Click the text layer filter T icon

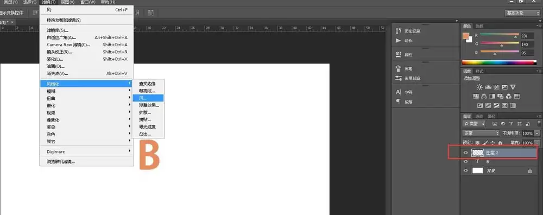(511, 123)
